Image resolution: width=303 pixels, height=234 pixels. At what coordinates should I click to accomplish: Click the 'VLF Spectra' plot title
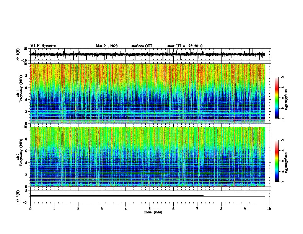pos(43,46)
